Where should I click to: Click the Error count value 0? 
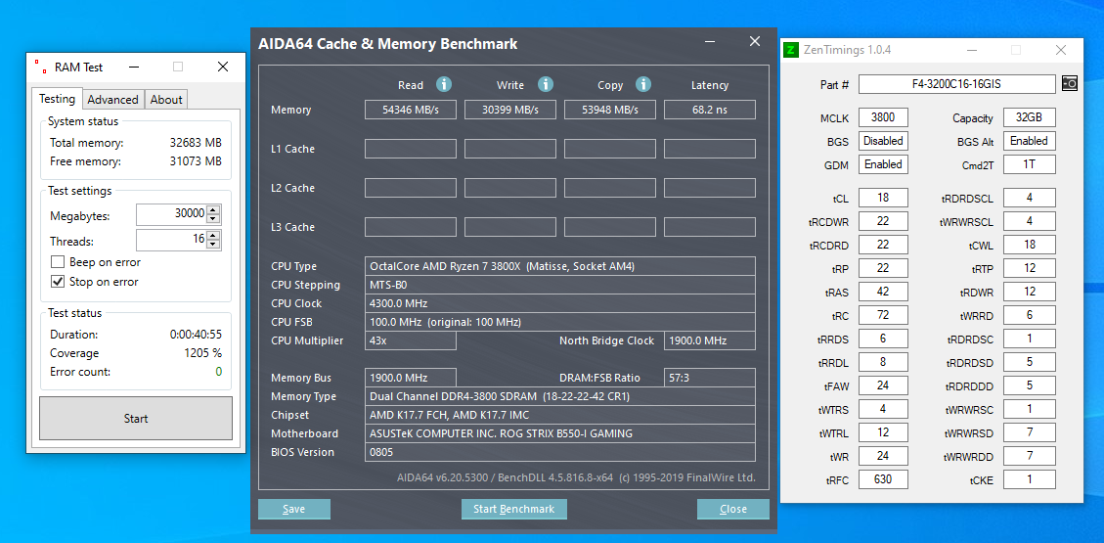pyautogui.click(x=218, y=371)
